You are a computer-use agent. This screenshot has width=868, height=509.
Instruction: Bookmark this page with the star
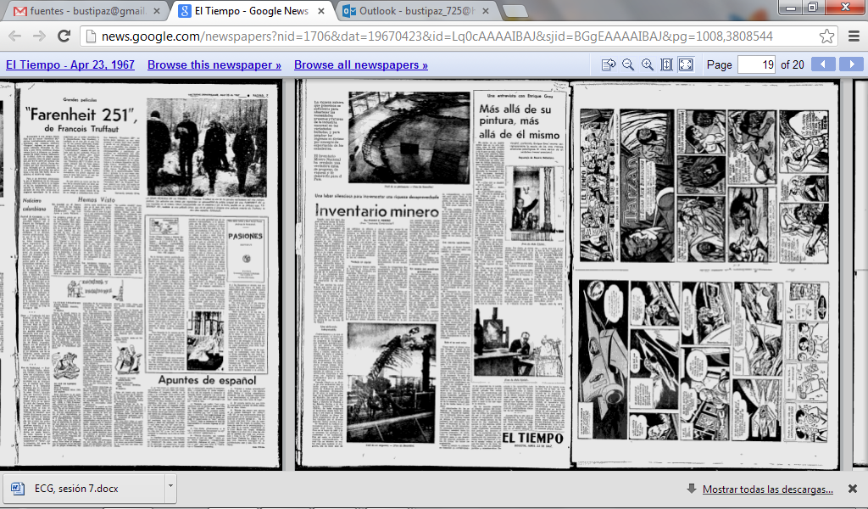(826, 36)
